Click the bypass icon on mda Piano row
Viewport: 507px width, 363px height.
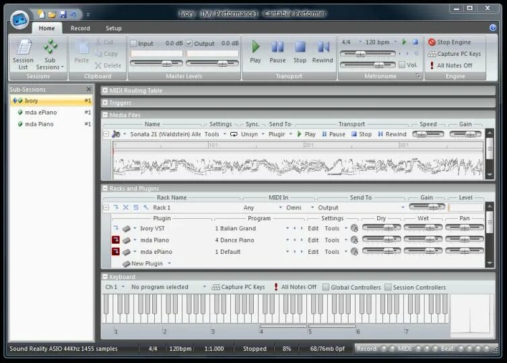pyautogui.click(x=116, y=240)
